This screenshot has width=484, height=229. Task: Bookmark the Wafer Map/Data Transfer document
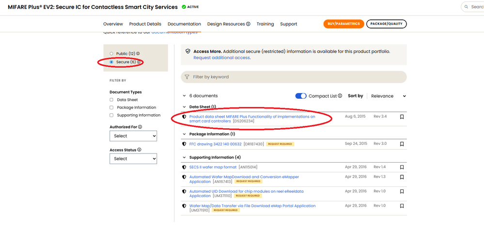click(402, 206)
